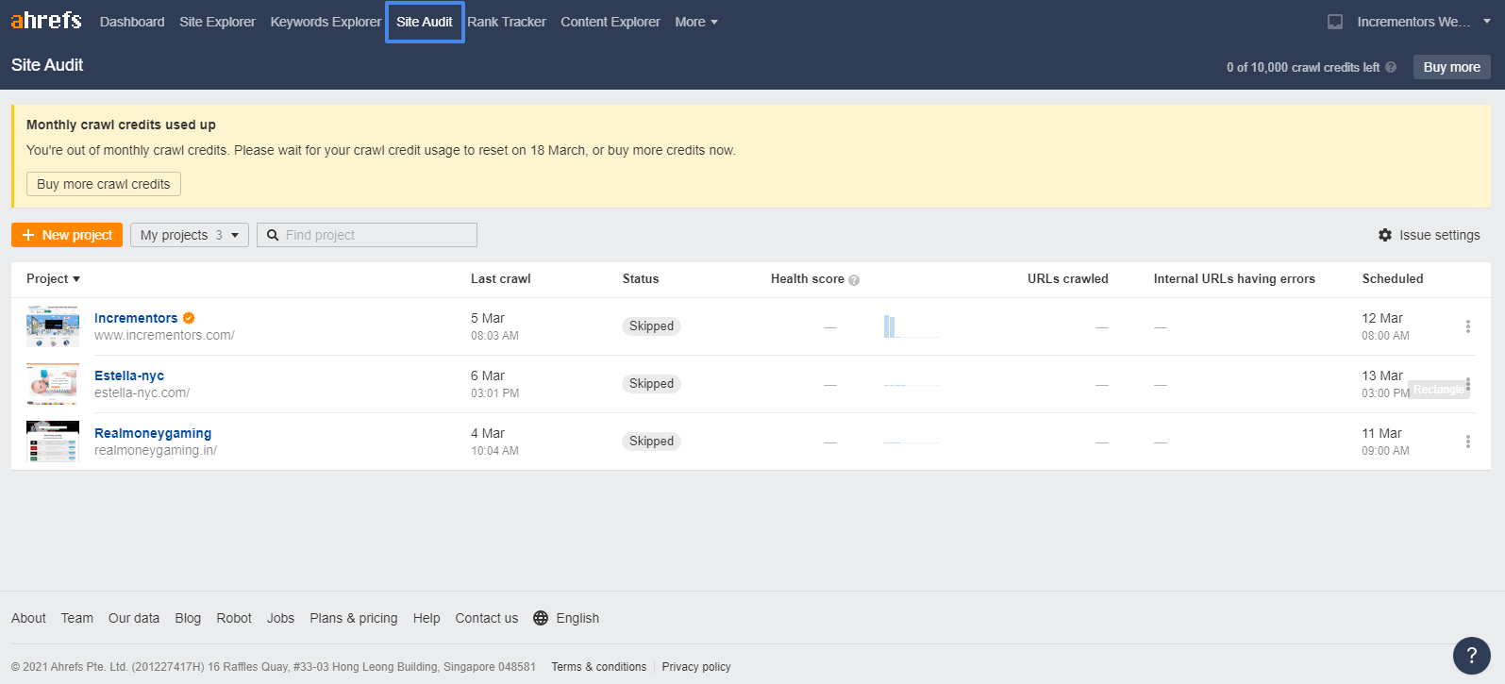Open the Incrementors row options menu
This screenshot has height=684, width=1505.
(x=1468, y=326)
